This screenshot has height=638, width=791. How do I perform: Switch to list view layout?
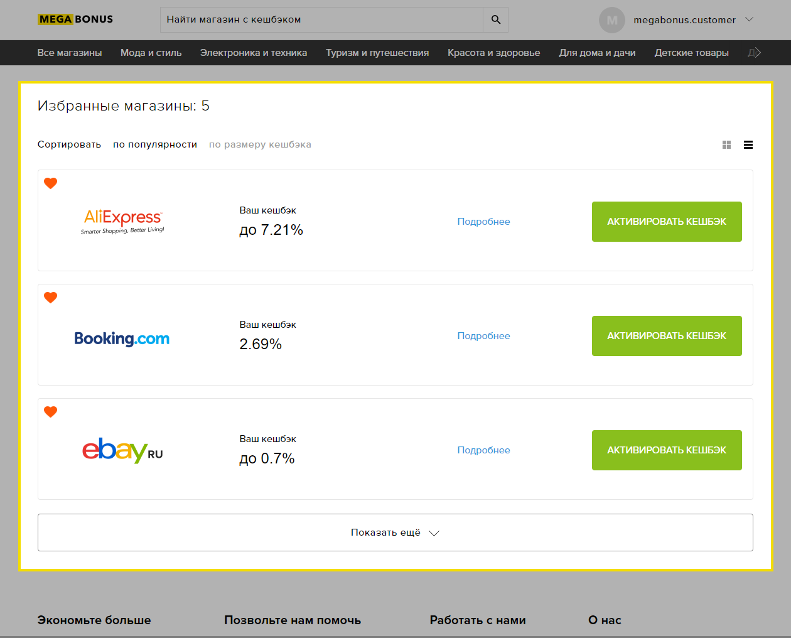coord(748,145)
